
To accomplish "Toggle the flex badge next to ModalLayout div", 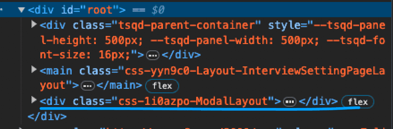I will pyautogui.click(x=357, y=102).
